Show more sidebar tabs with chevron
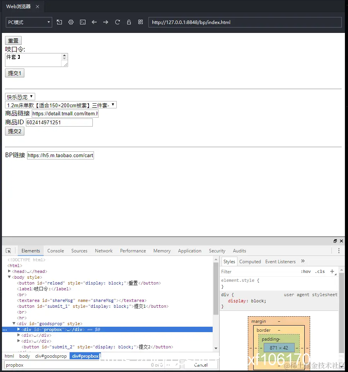 click(x=303, y=261)
